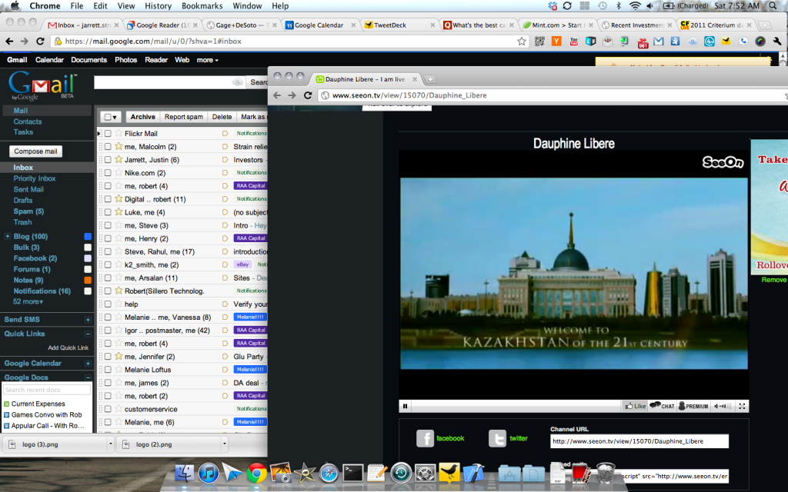
Task: Collapse the Quick Links gadget
Action: (88, 334)
